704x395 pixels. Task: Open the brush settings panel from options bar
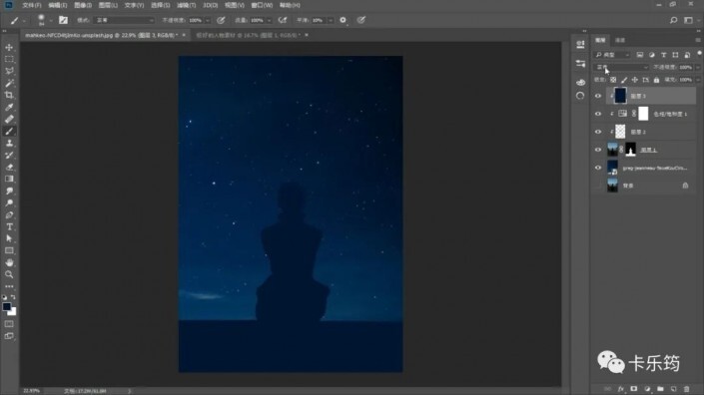click(63, 20)
